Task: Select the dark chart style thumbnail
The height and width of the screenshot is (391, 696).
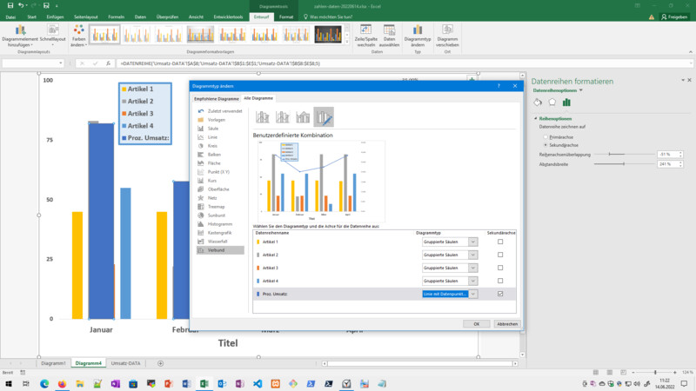Action: [328, 34]
